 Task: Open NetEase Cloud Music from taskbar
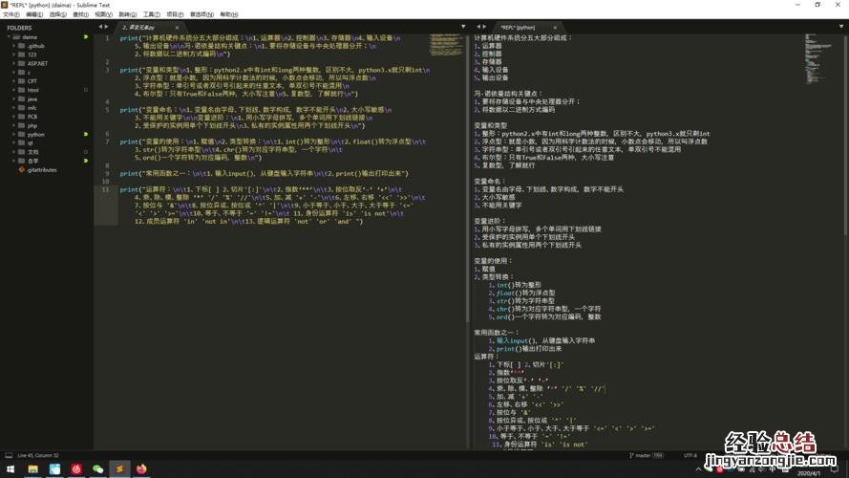(75, 469)
